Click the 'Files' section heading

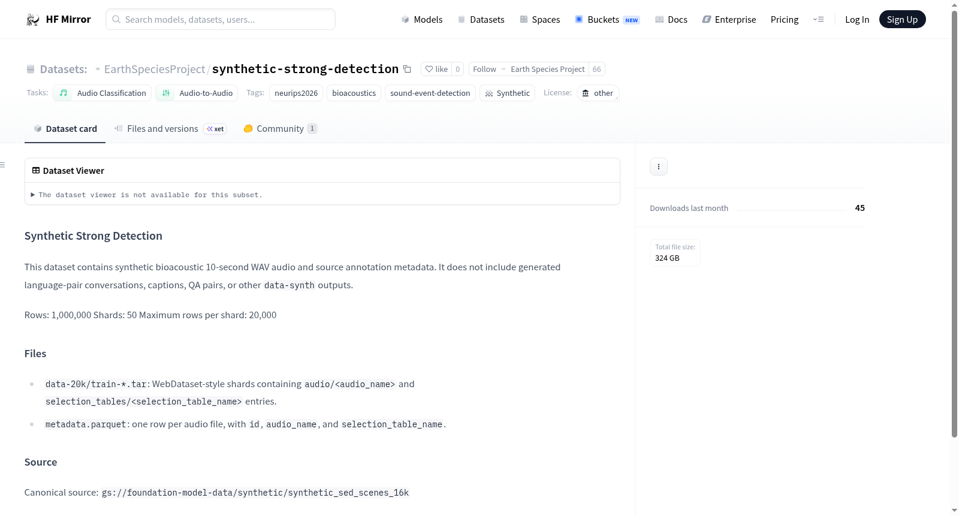(x=35, y=354)
